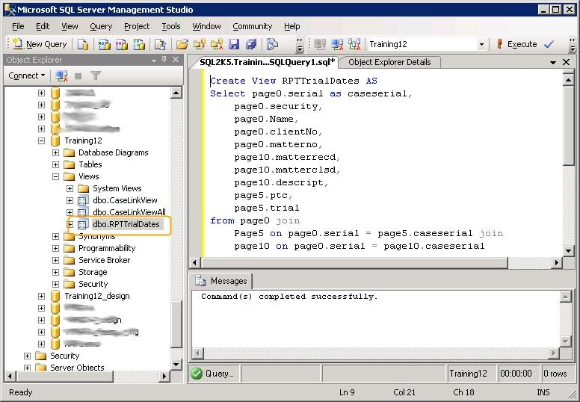Open the Connect dropdown in Object Explorer
Screen dimensions: 580x402
click(x=27, y=75)
